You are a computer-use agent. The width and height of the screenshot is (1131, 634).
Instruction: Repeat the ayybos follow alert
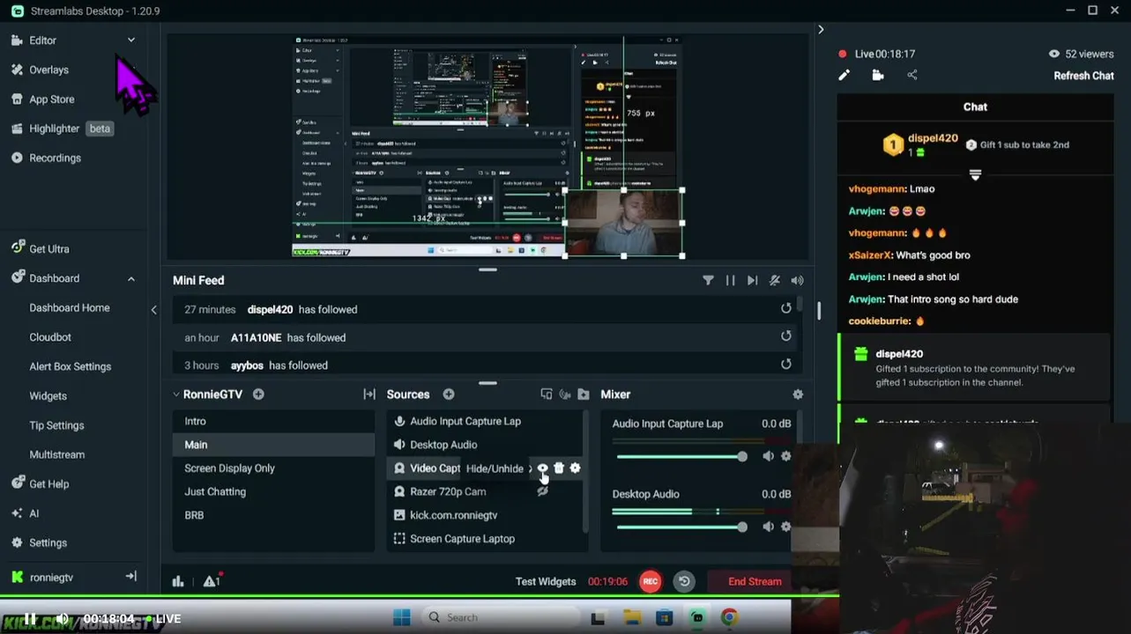click(x=786, y=364)
